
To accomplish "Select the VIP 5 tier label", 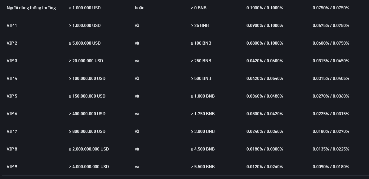I will (12, 96).
